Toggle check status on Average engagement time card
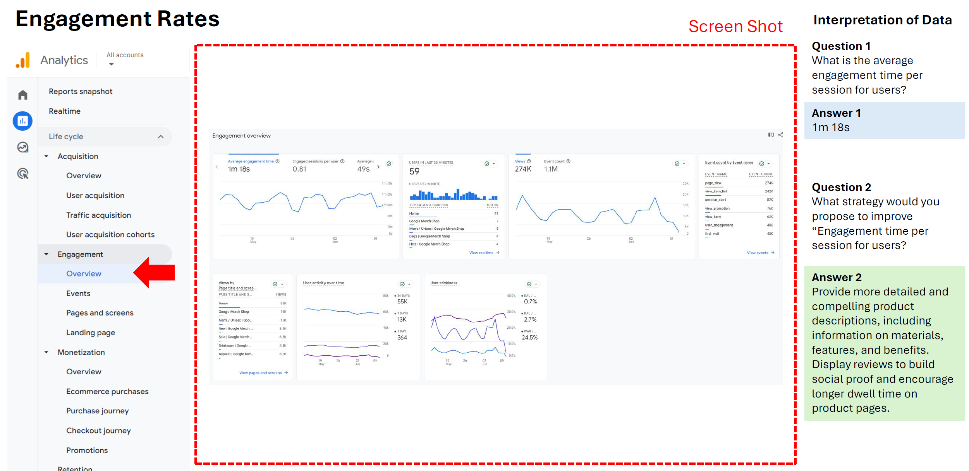Viewport: 969px width, 471px height. [x=389, y=164]
